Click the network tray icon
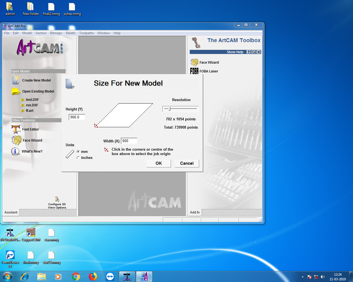Image resolution: width=353 pixels, height=282 pixels. point(316,277)
